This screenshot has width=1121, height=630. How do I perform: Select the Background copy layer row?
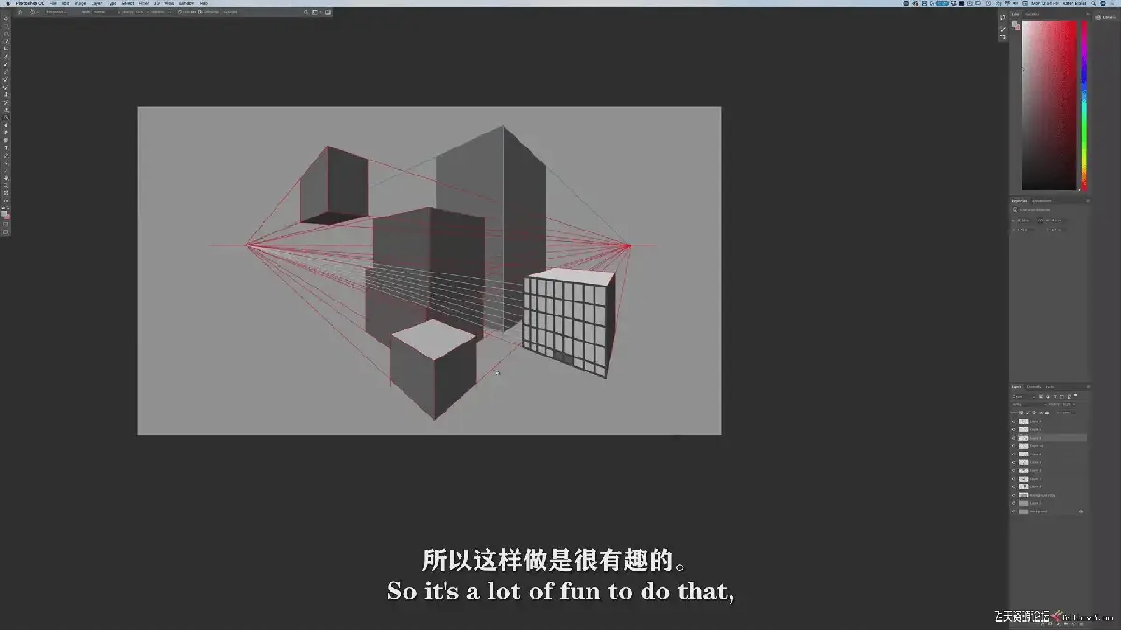tap(1048, 495)
